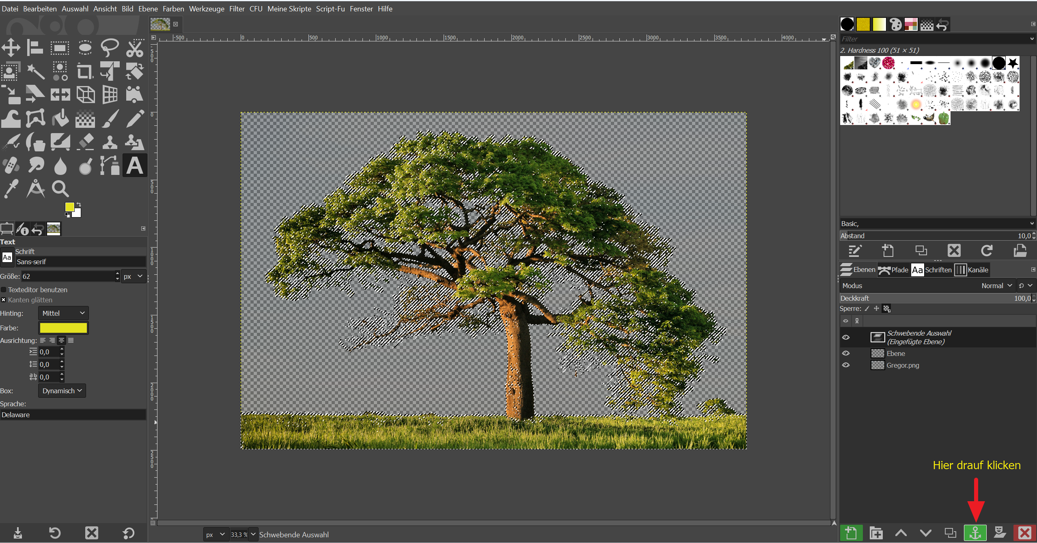Click the green anchor layer icon
This screenshot has width=1037, height=543.
[975, 533]
